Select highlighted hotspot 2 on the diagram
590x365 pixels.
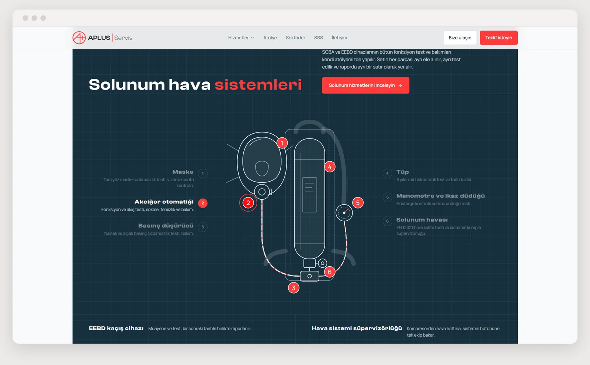[x=248, y=203]
